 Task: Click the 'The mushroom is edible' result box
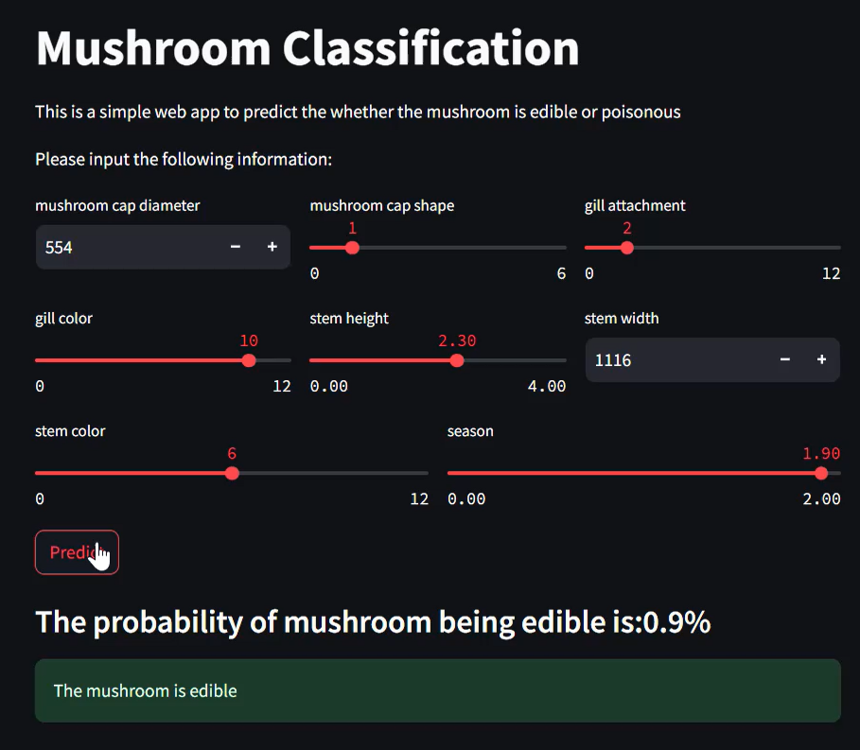click(x=437, y=690)
